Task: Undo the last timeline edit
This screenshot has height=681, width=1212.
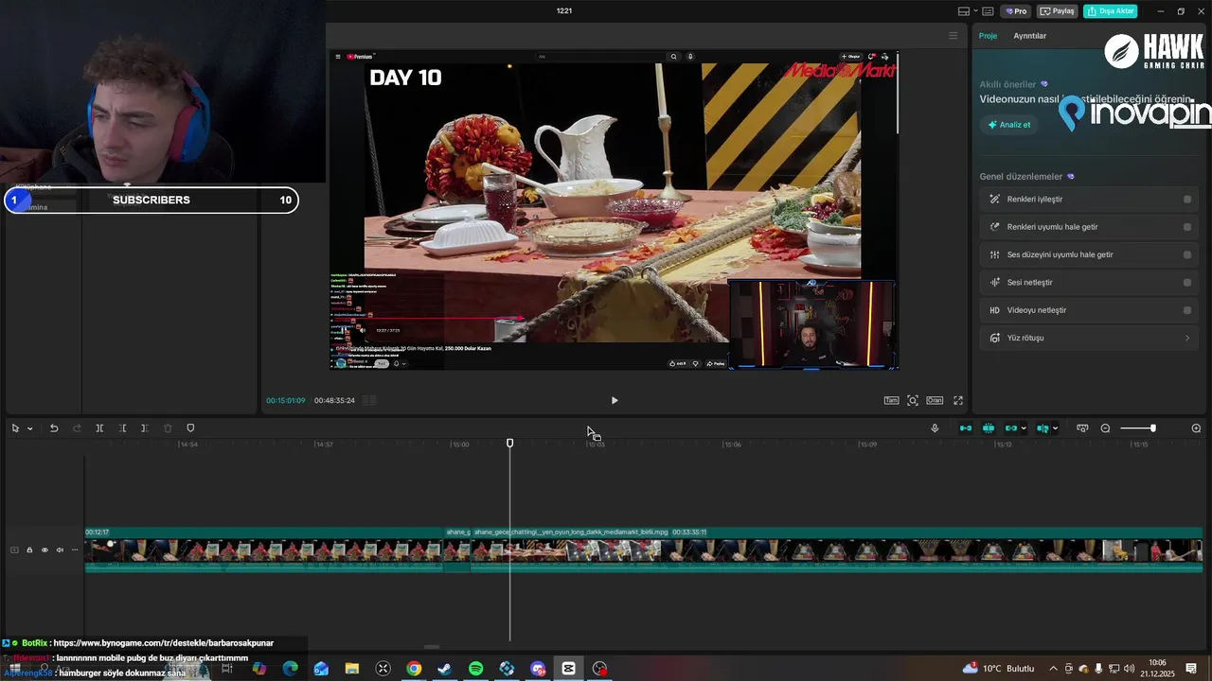Action: [54, 428]
